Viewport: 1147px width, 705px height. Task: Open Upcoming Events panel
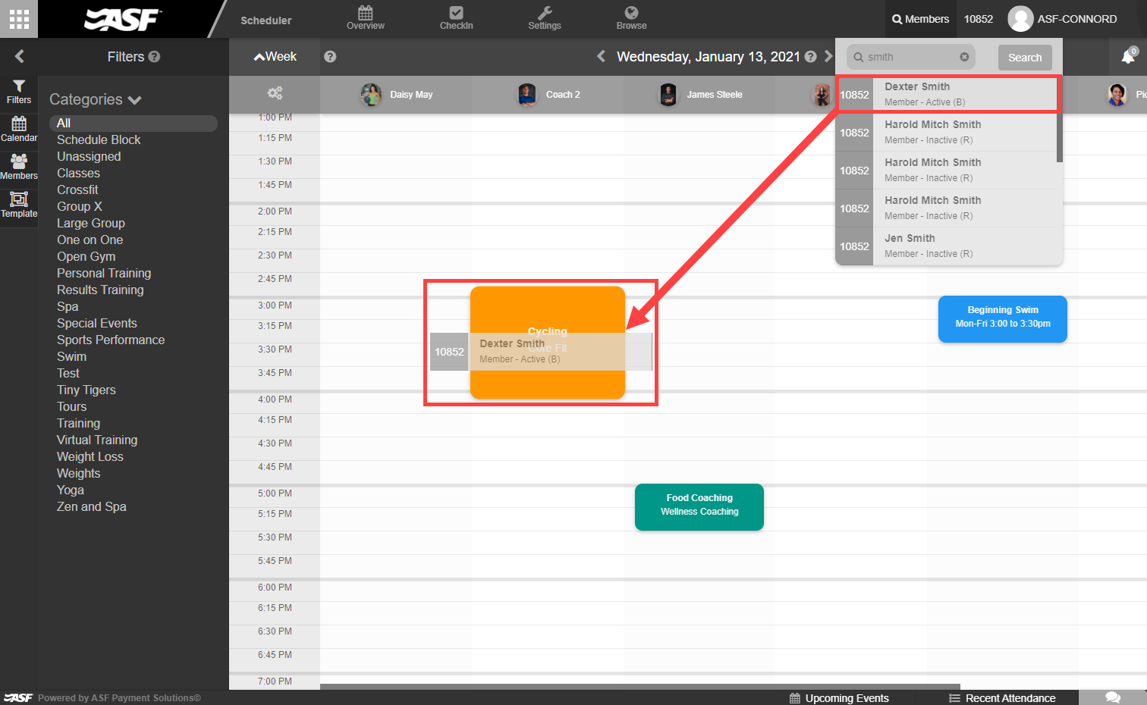pyautogui.click(x=839, y=698)
